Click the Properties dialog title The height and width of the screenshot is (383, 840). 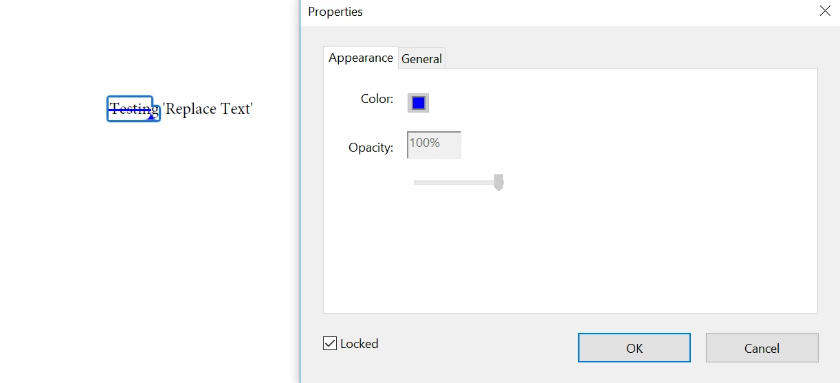click(x=335, y=12)
